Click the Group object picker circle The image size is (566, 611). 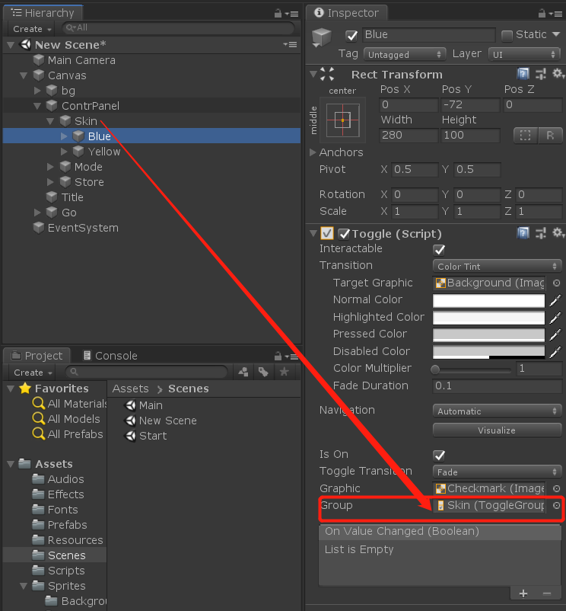557,505
